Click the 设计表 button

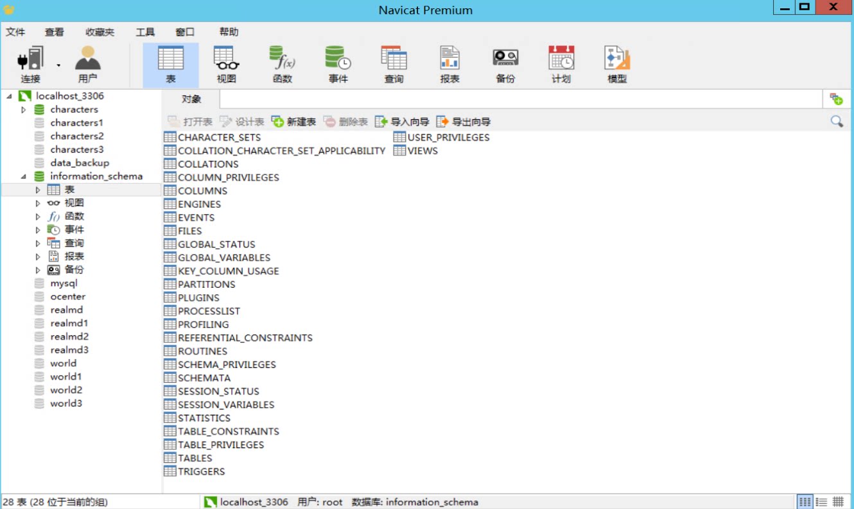tap(242, 122)
